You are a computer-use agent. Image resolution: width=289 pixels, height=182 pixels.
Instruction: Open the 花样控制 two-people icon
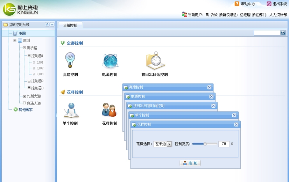109,110
